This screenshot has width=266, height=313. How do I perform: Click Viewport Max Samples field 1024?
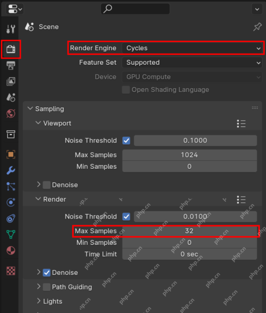tap(189, 155)
